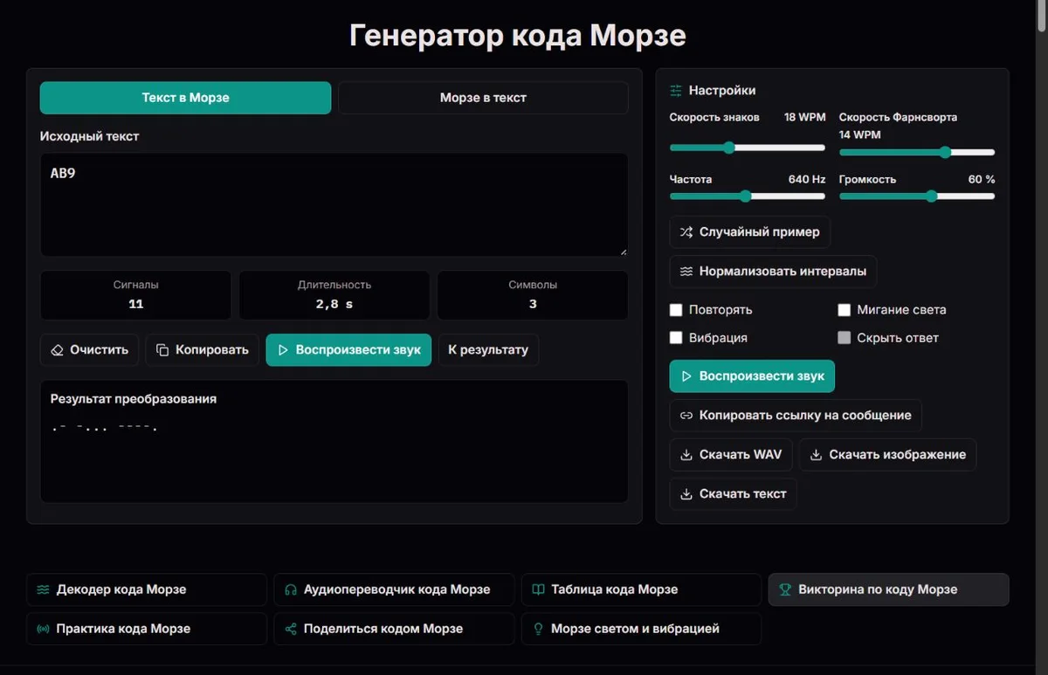Viewport: 1048px width, 675px height.
Task: Click the waves icon of Декодер кода Морзе
Action: coord(43,589)
